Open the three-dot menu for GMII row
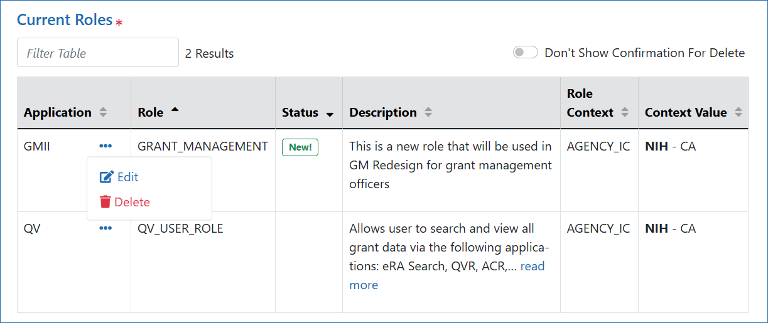 coord(105,146)
